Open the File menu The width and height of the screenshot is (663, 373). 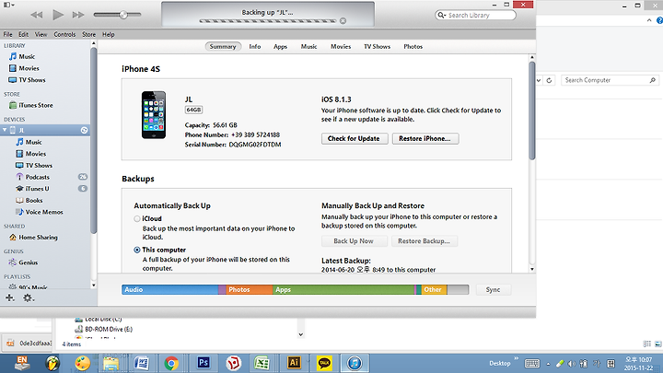pos(8,34)
